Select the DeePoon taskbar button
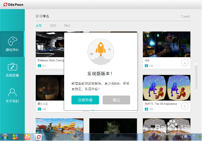The image size is (202, 141). [x=39, y=137]
